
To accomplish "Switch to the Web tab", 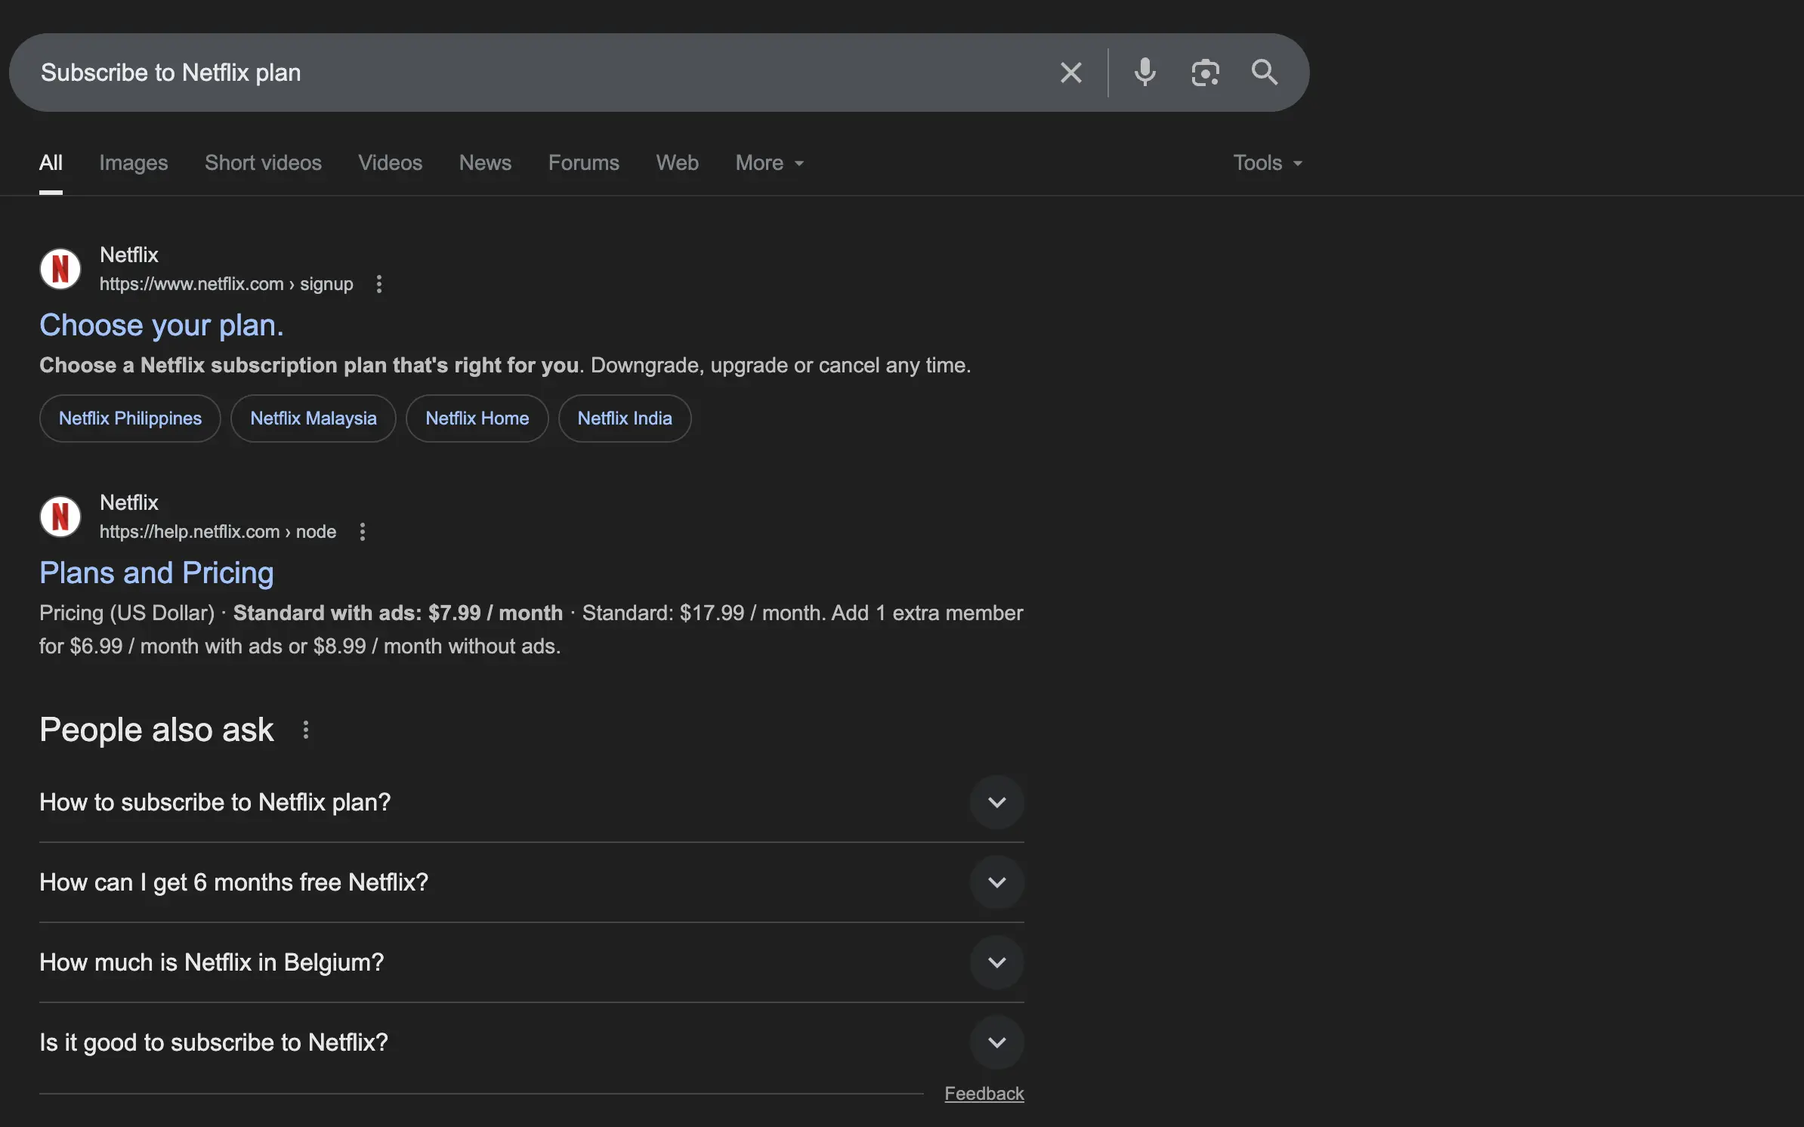I will [x=677, y=162].
